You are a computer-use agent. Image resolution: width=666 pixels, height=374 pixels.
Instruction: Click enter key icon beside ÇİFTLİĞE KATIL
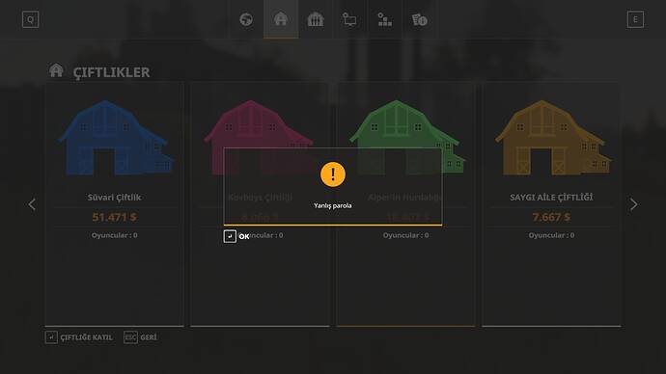(51, 337)
